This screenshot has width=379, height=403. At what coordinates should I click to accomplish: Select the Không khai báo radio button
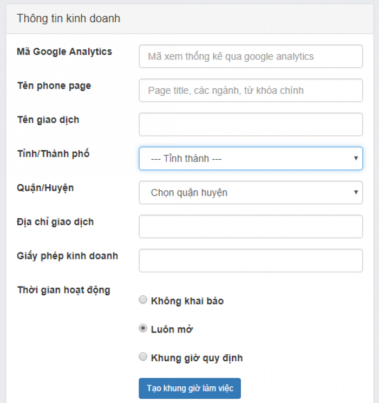pyautogui.click(x=143, y=300)
